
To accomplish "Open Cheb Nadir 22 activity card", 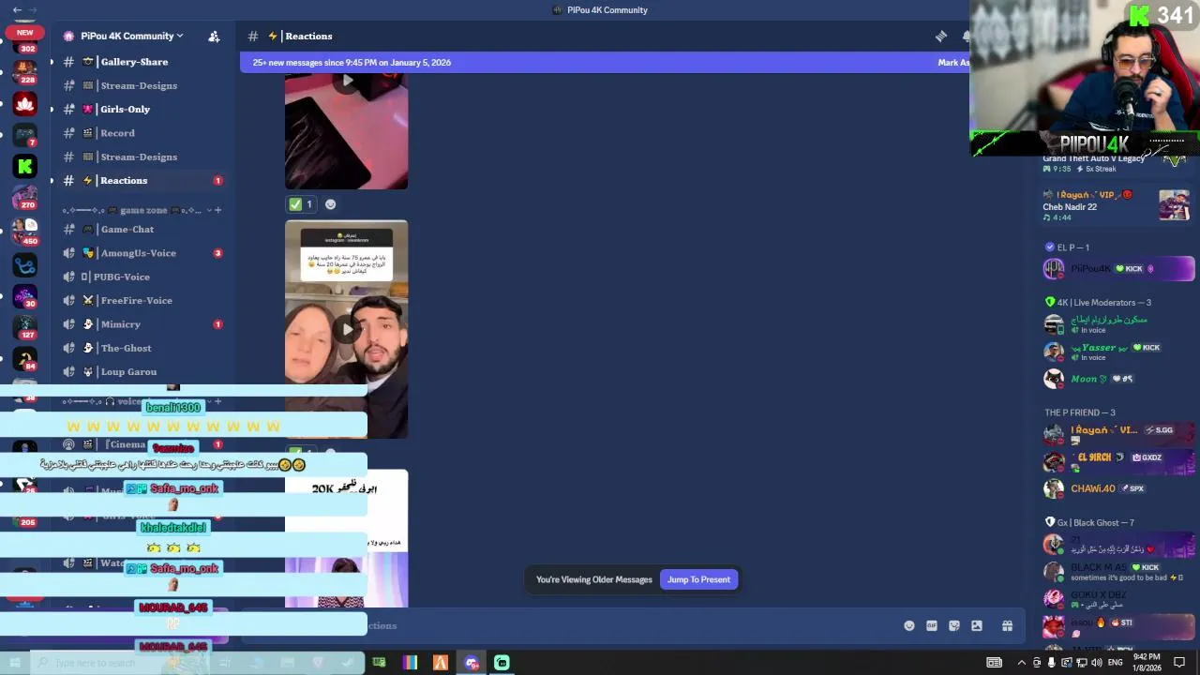I will [1117, 205].
